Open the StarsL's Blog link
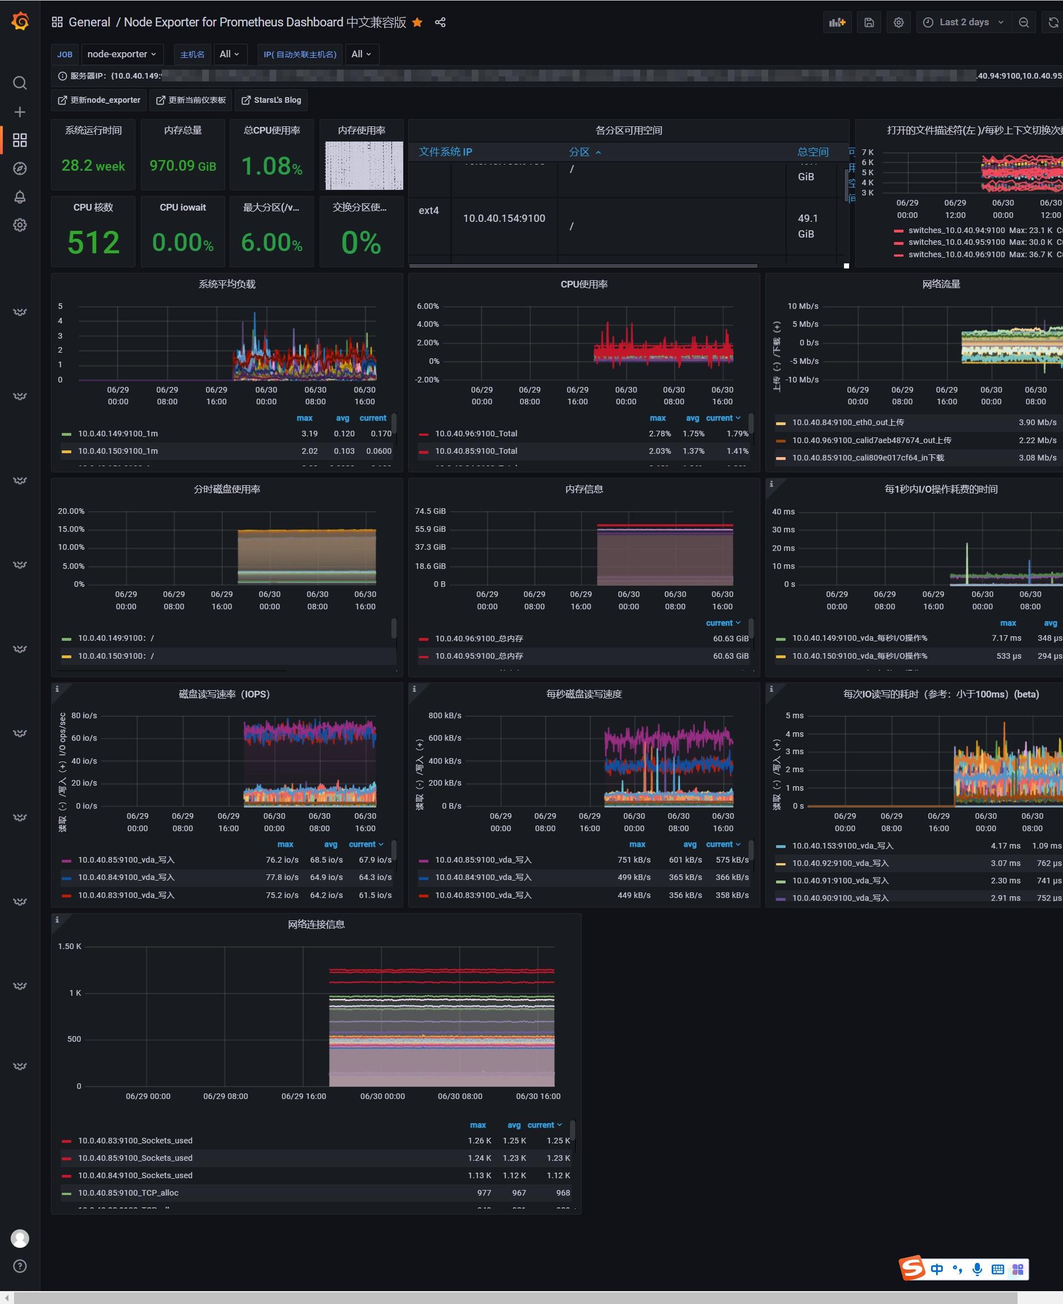 coord(271,100)
